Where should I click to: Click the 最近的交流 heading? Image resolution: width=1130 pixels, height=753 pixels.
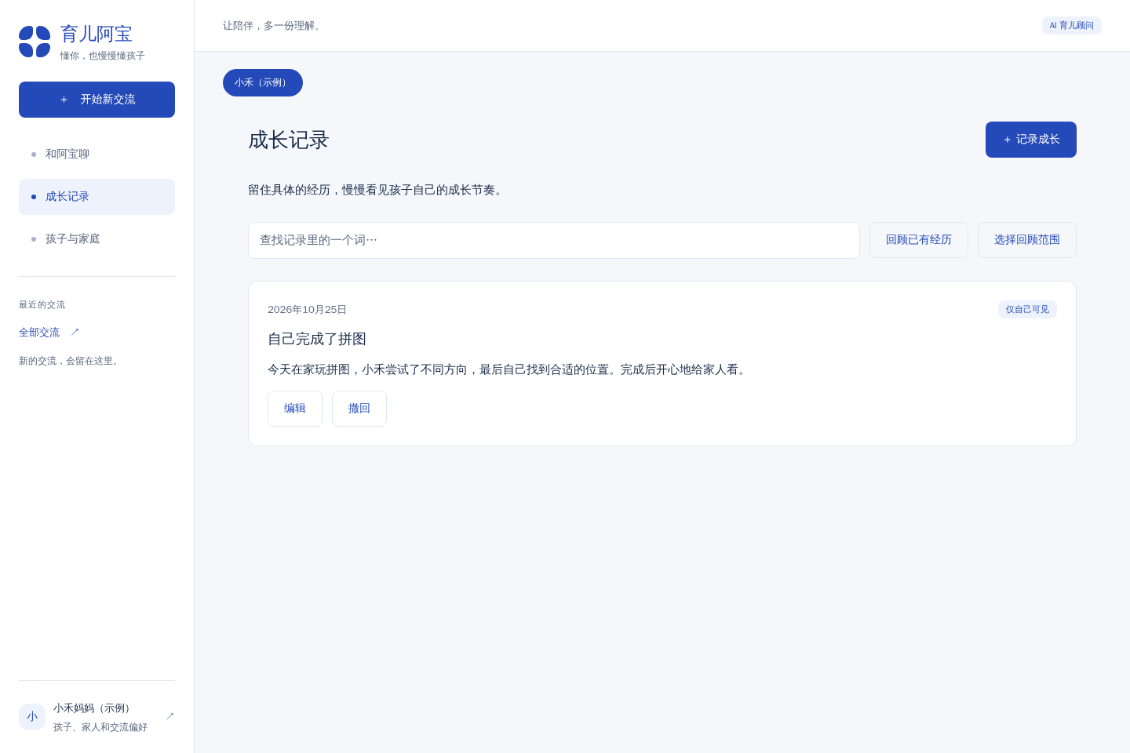(x=42, y=305)
